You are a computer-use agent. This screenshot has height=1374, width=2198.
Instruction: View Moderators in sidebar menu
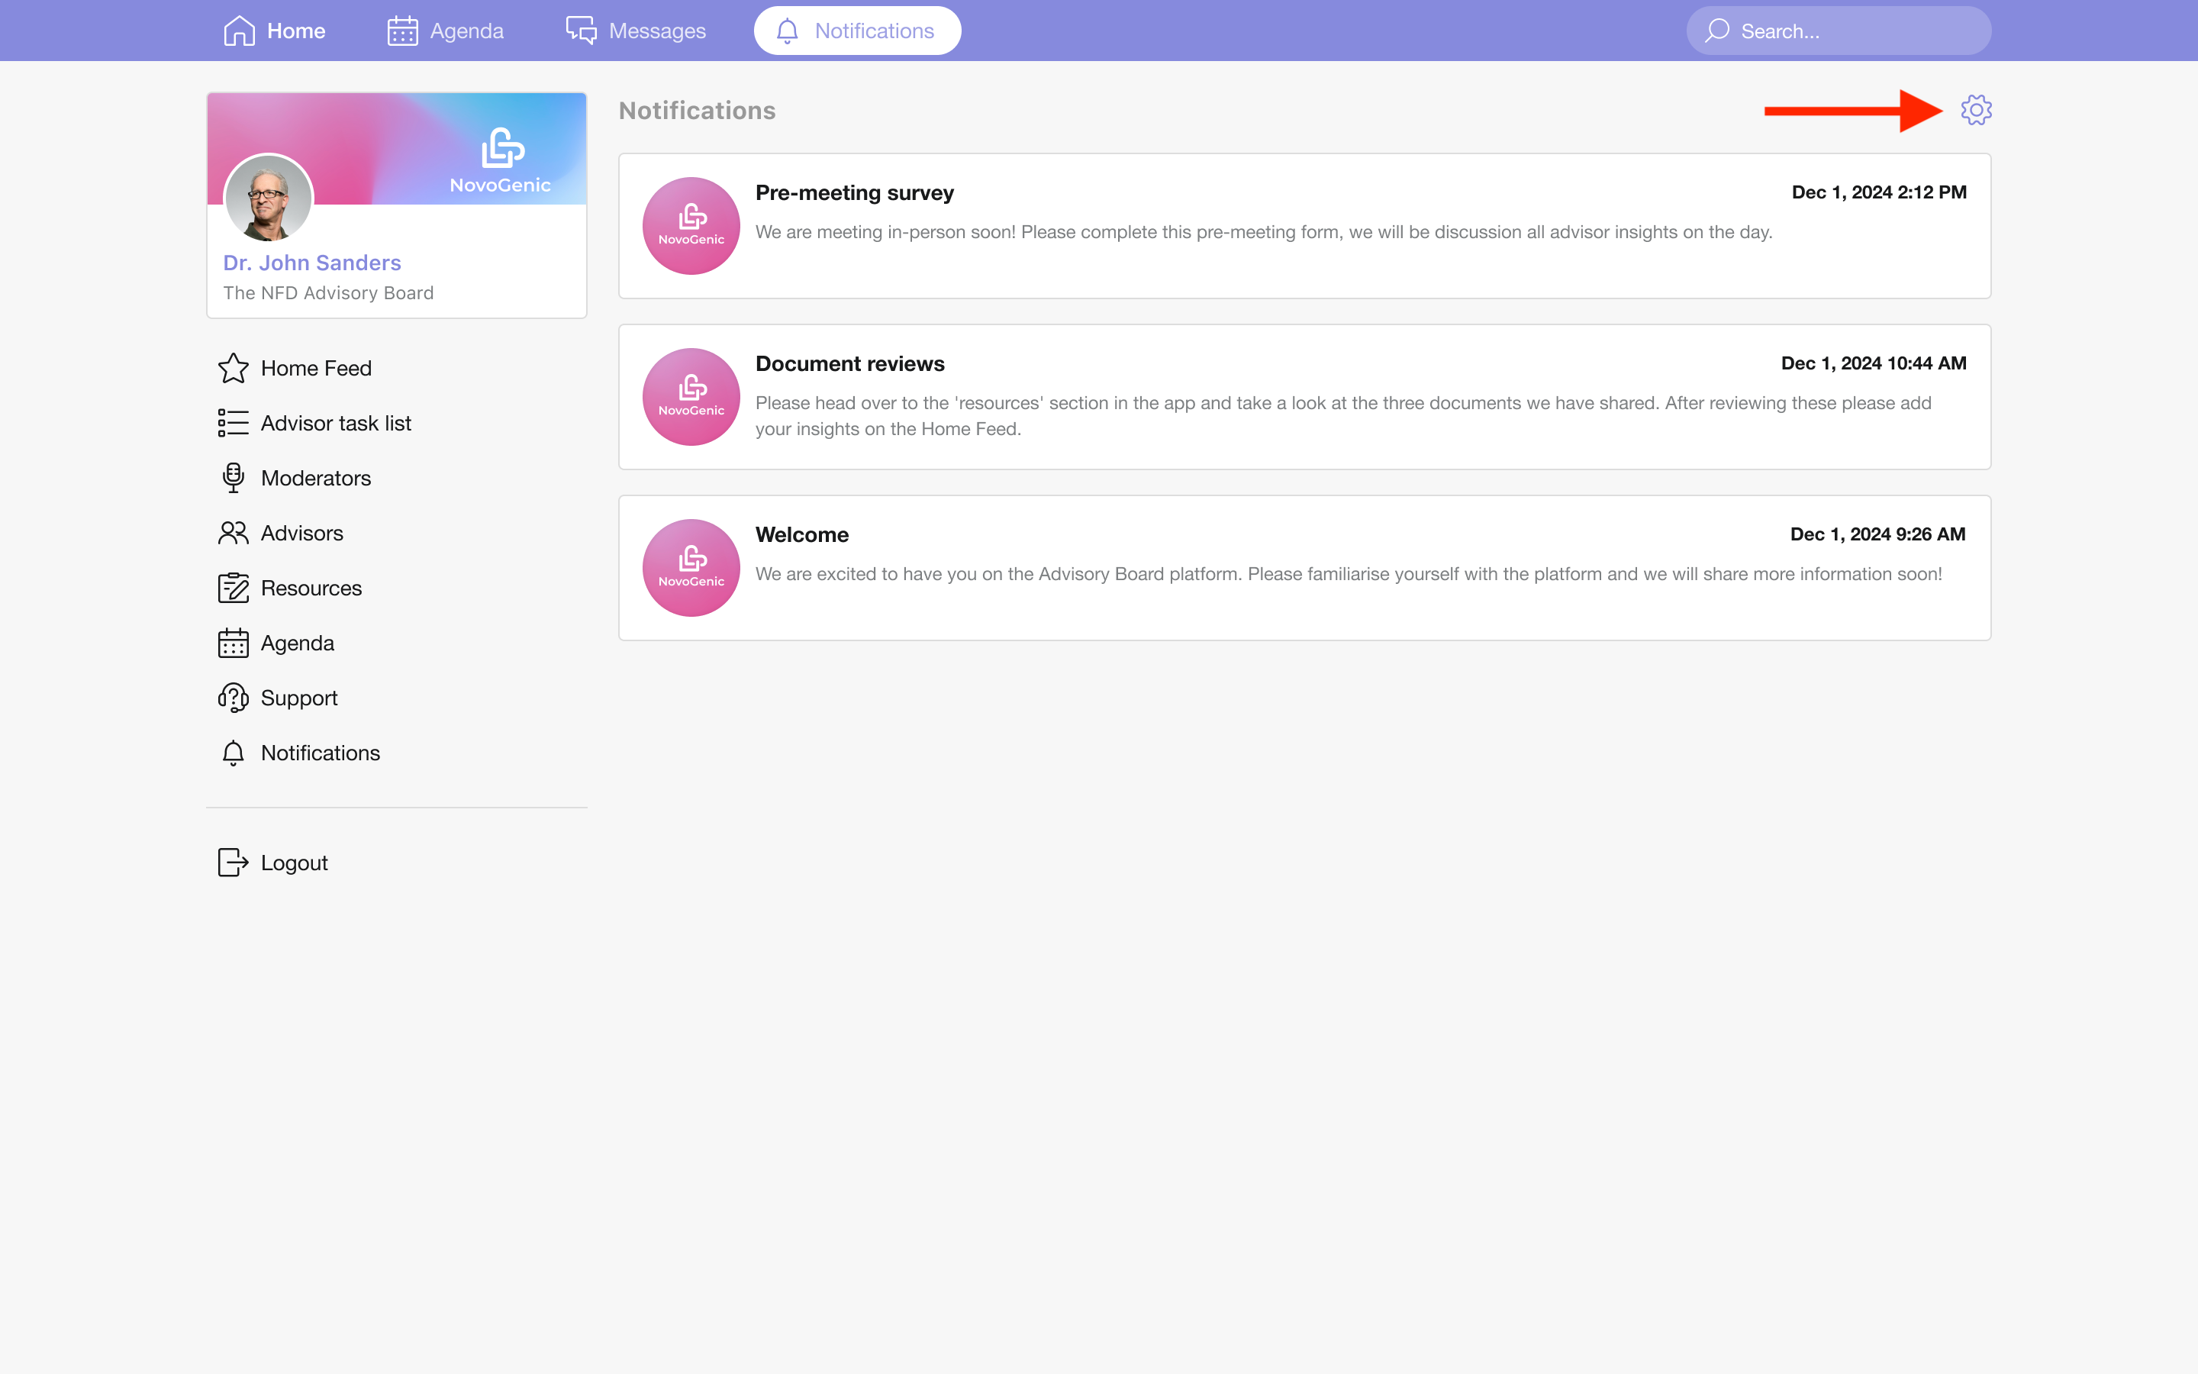coord(316,478)
